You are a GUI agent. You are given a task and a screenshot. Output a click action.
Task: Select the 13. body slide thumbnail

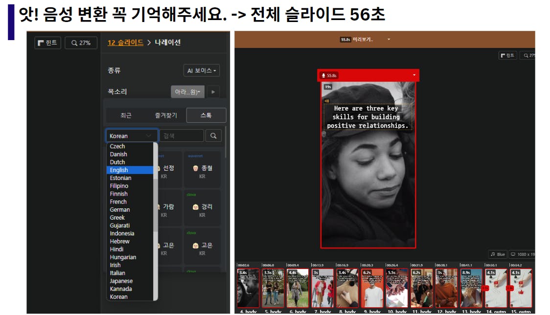click(471, 288)
